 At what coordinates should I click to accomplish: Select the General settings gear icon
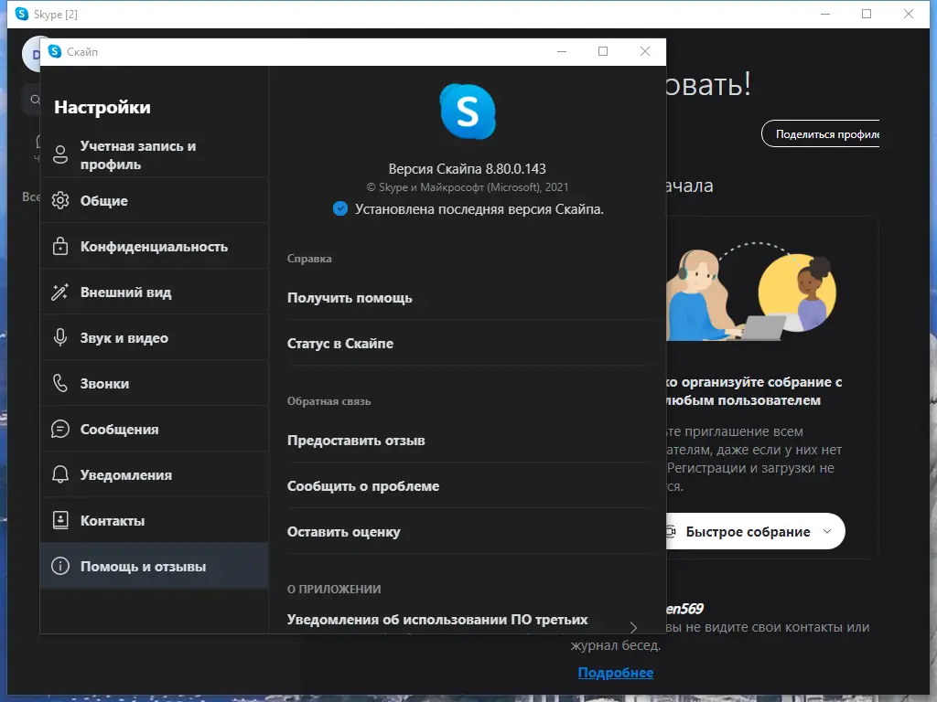(x=62, y=200)
